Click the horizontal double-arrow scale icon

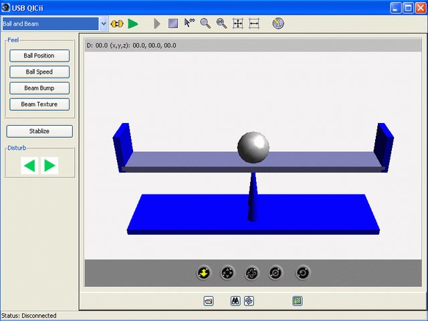(x=254, y=24)
